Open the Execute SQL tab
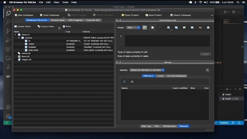The width and height of the screenshot is (247, 139). point(93,20)
